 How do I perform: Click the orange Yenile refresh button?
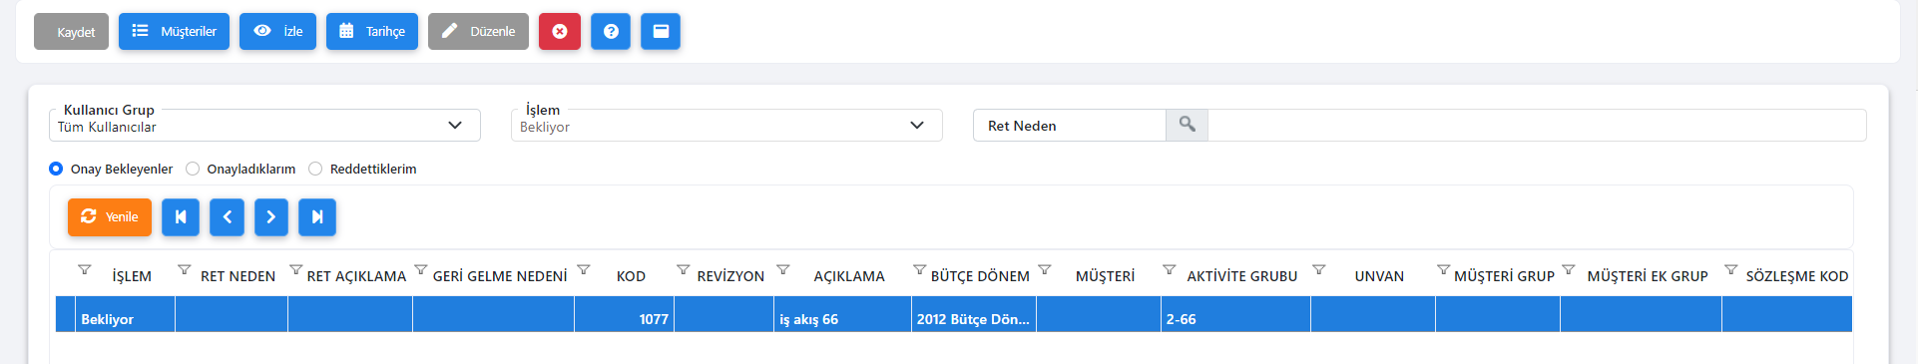tap(110, 217)
